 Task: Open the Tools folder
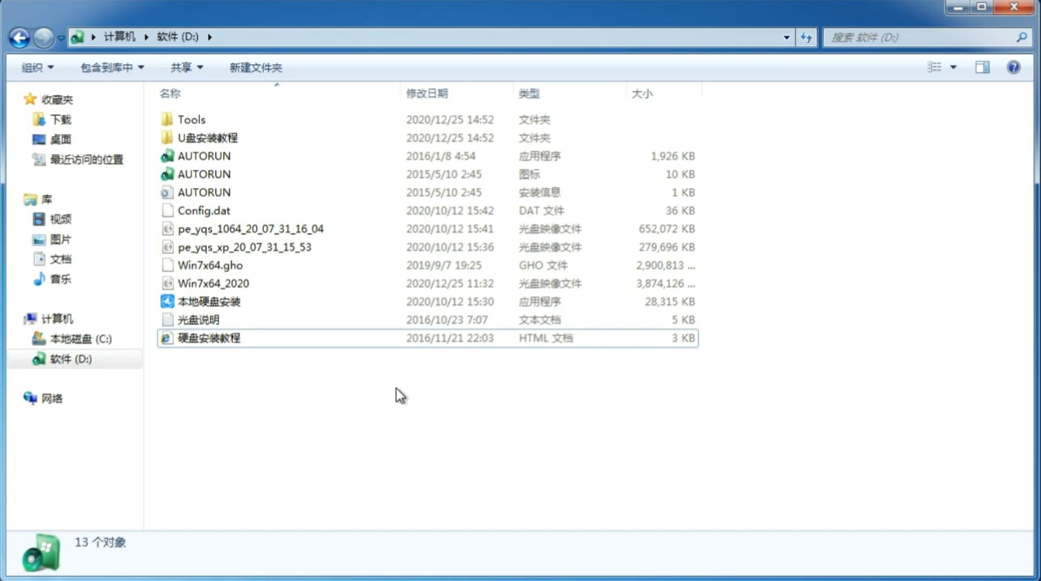[x=191, y=119]
